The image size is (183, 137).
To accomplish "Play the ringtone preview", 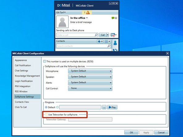I will click(x=112, y=107).
